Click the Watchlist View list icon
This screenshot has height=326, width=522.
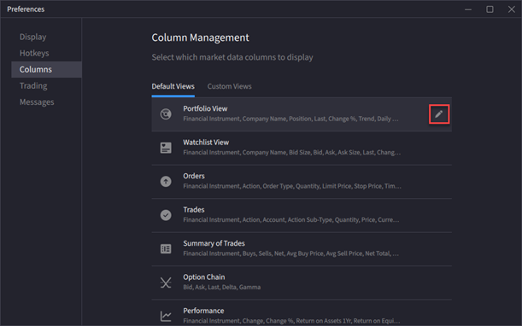(x=166, y=148)
